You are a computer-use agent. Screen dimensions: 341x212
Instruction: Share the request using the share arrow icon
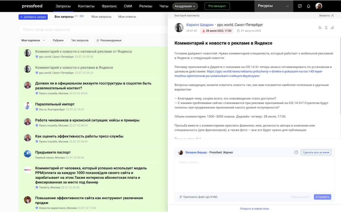pyautogui.click(x=332, y=27)
